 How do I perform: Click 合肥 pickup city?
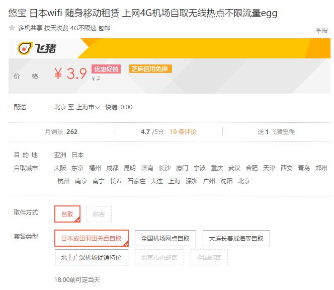tap(252, 168)
